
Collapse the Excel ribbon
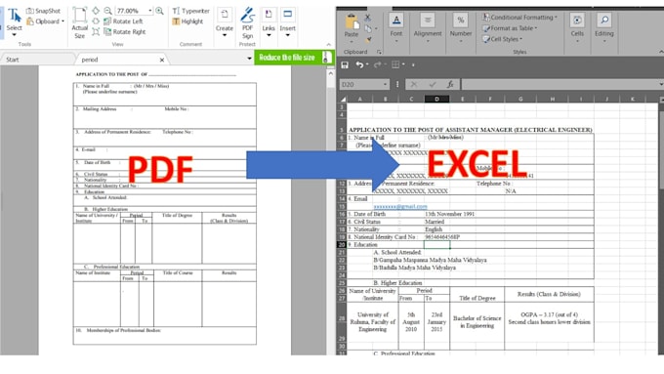point(661,52)
